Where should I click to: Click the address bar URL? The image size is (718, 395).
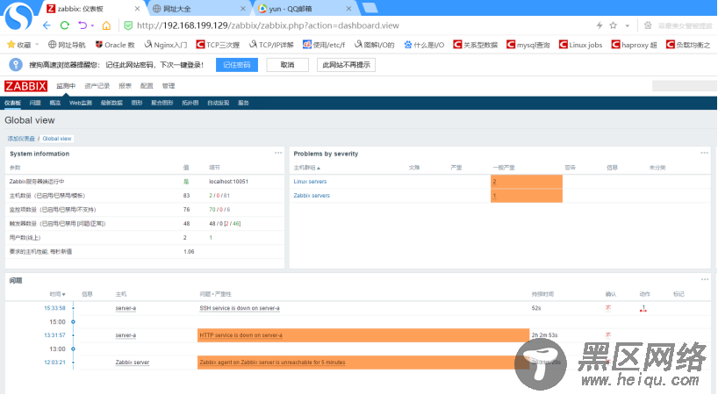[268, 25]
